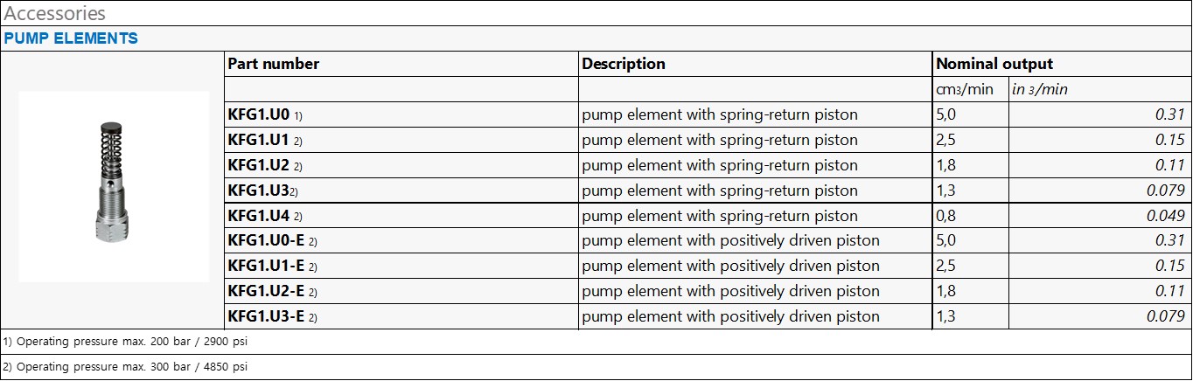Click the Accessories heading
Viewport: 1193px width, 381px height.
point(55,13)
